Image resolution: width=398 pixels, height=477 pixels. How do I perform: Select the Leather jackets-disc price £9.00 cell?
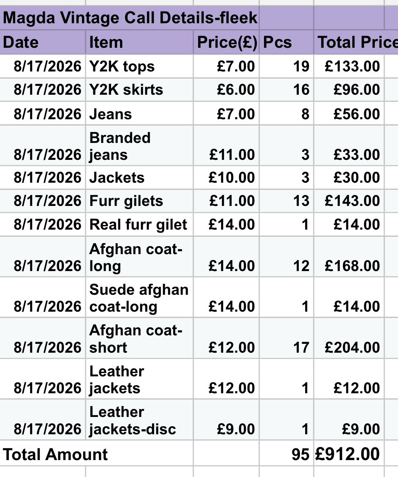tap(226, 420)
